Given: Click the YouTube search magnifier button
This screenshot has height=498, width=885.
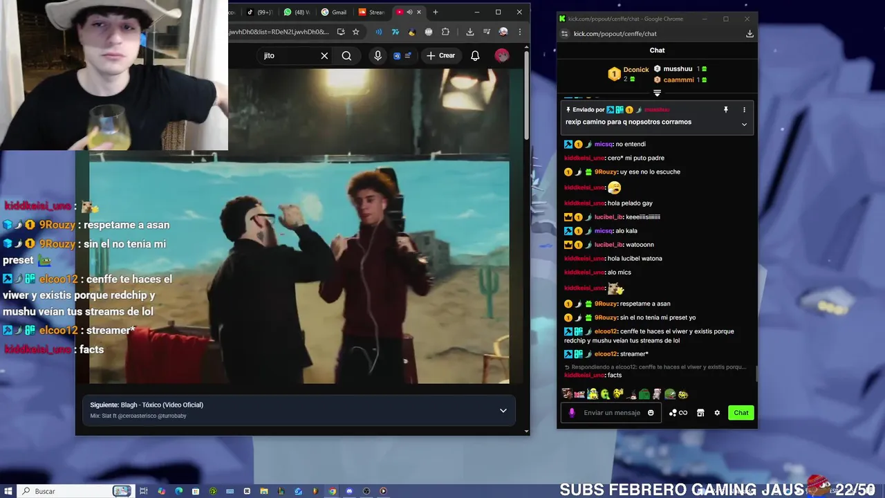Looking at the screenshot, I should [x=346, y=55].
